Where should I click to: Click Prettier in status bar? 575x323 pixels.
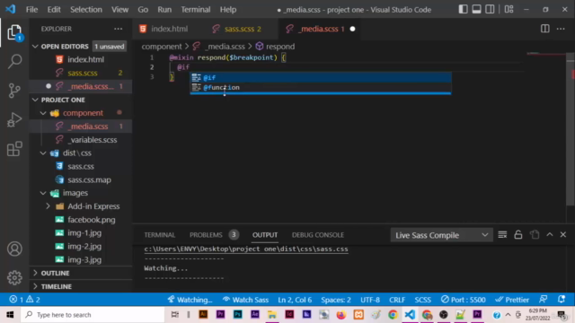[x=512, y=300]
